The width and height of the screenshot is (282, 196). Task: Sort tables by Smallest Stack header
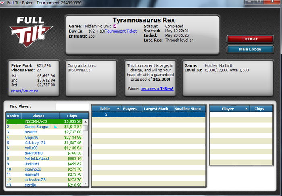190,109
